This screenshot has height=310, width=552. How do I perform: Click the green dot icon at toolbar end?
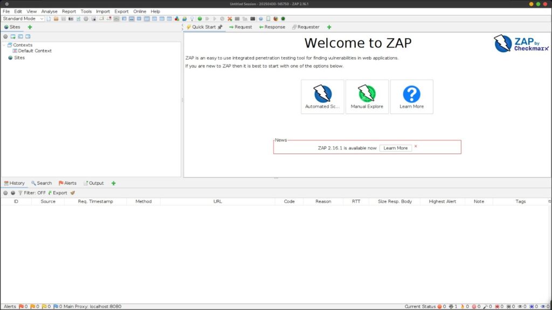tap(283, 19)
